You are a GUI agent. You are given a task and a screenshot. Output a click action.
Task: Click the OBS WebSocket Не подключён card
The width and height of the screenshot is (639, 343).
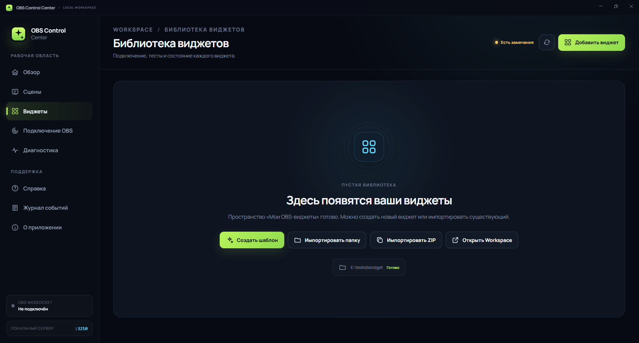click(49, 306)
